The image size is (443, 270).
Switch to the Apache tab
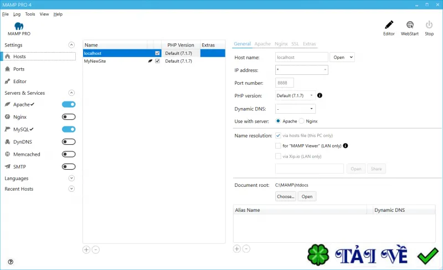(262, 44)
